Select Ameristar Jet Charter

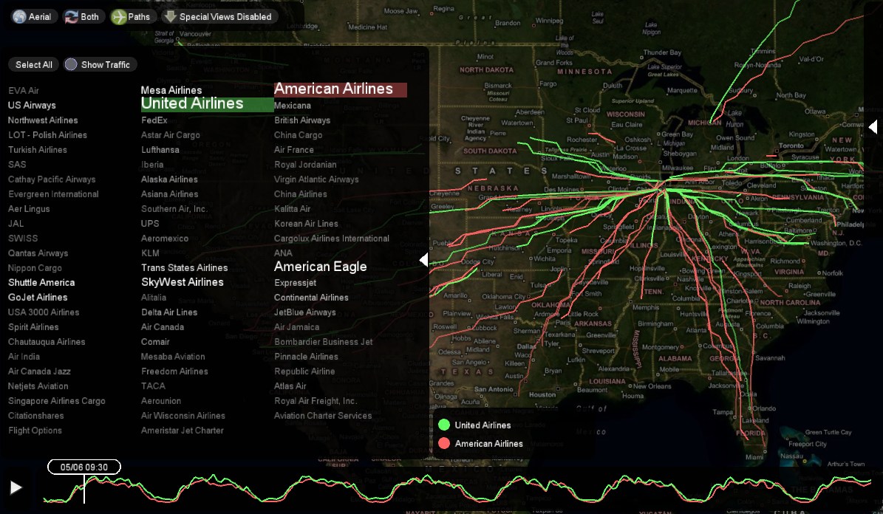point(182,431)
